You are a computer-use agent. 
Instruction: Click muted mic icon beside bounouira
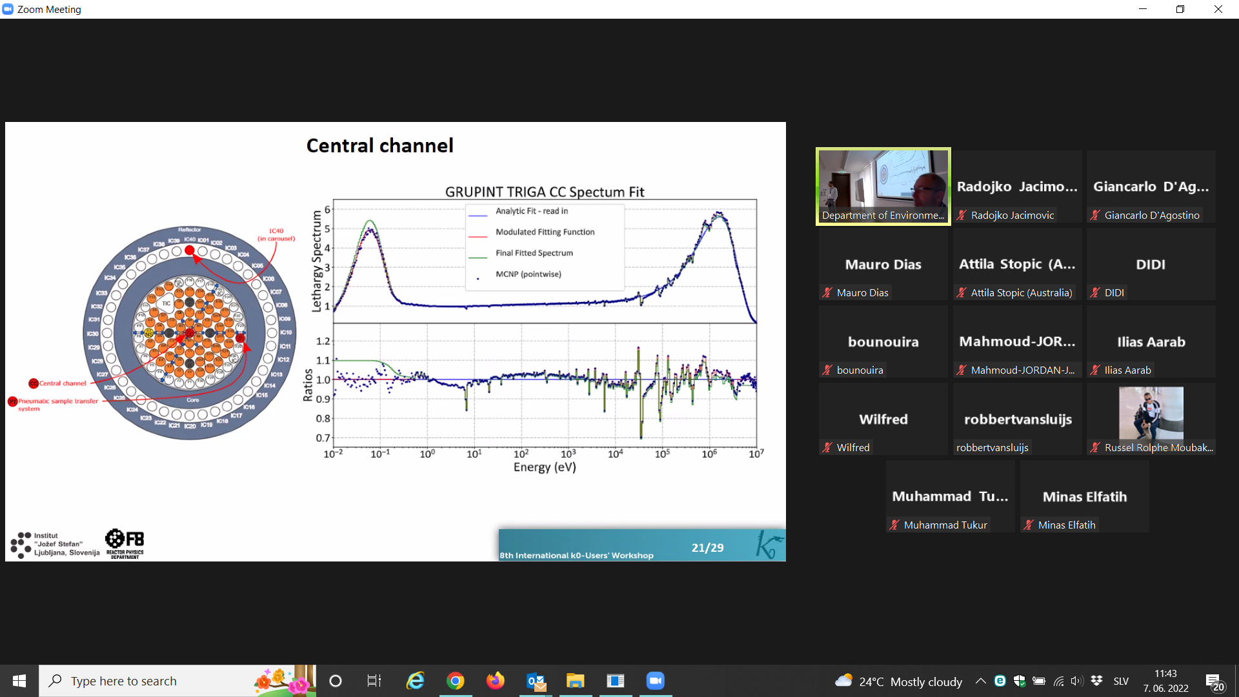click(x=827, y=370)
